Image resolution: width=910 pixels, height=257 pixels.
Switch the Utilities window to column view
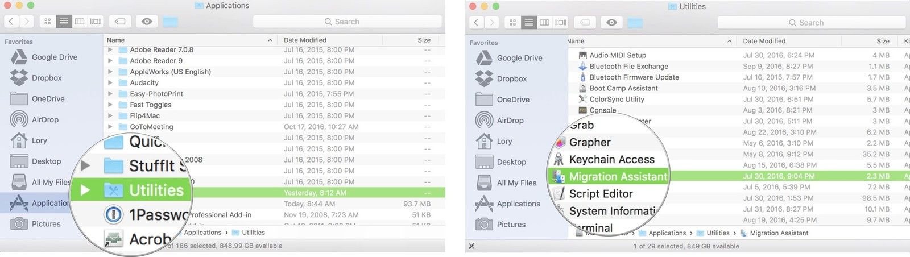(x=544, y=23)
